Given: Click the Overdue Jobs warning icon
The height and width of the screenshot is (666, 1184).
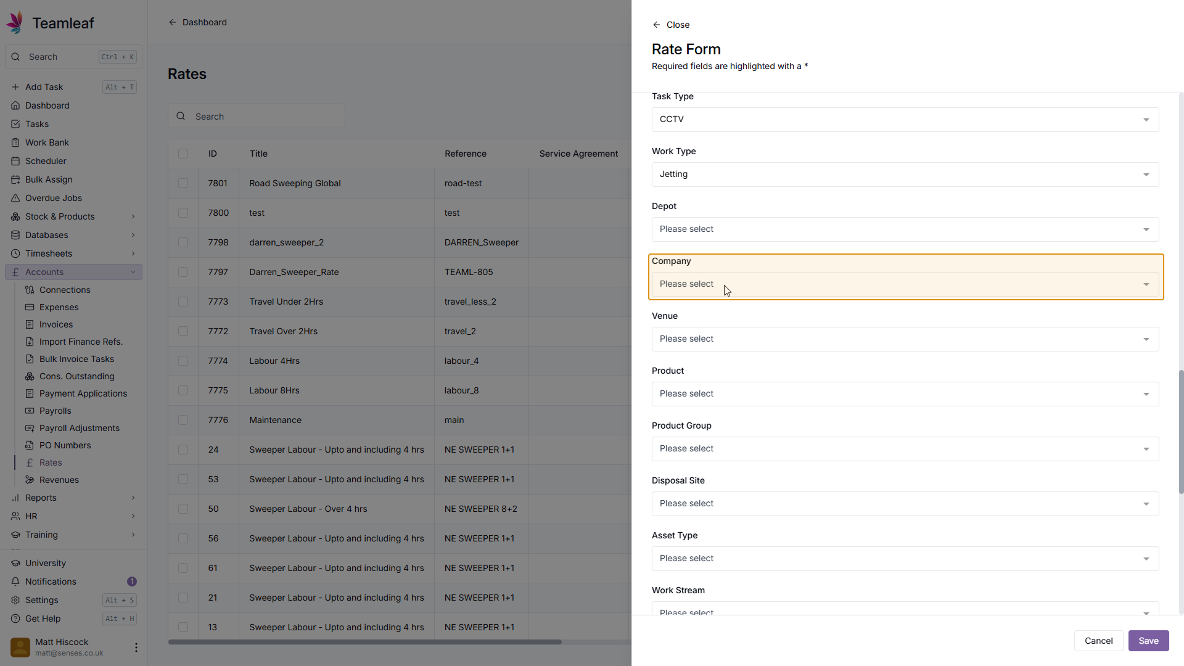Looking at the screenshot, I should (15, 198).
